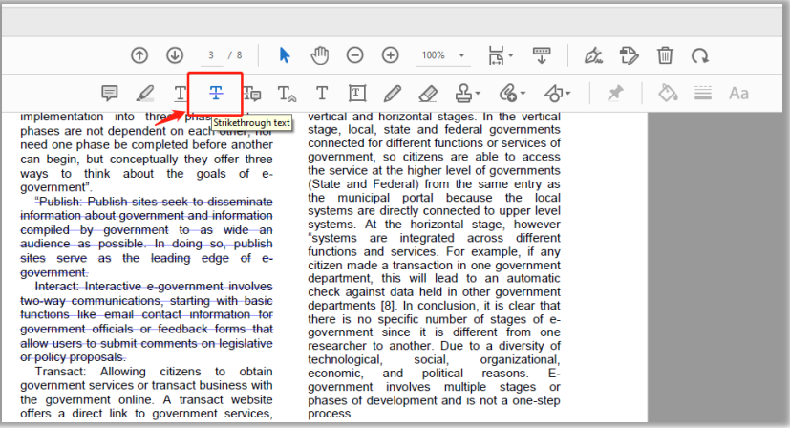Toggle the keep tool selected pin

click(x=615, y=93)
